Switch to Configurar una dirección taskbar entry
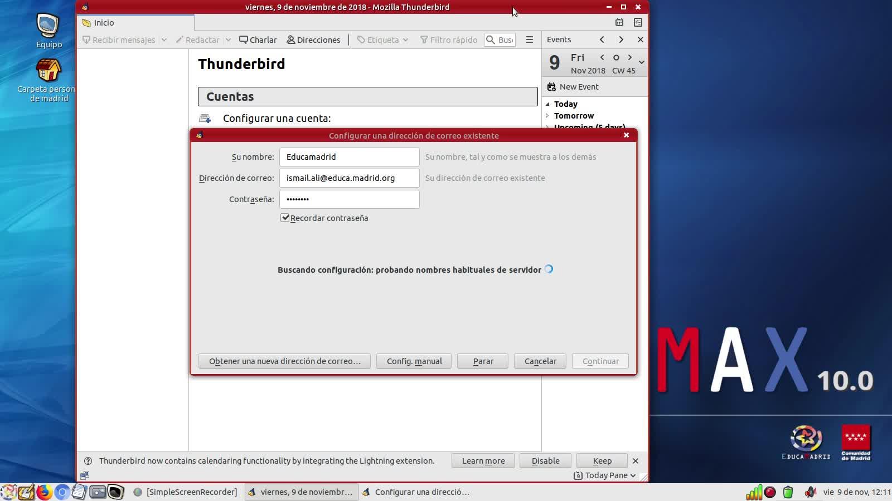892x501 pixels. pyautogui.click(x=416, y=492)
